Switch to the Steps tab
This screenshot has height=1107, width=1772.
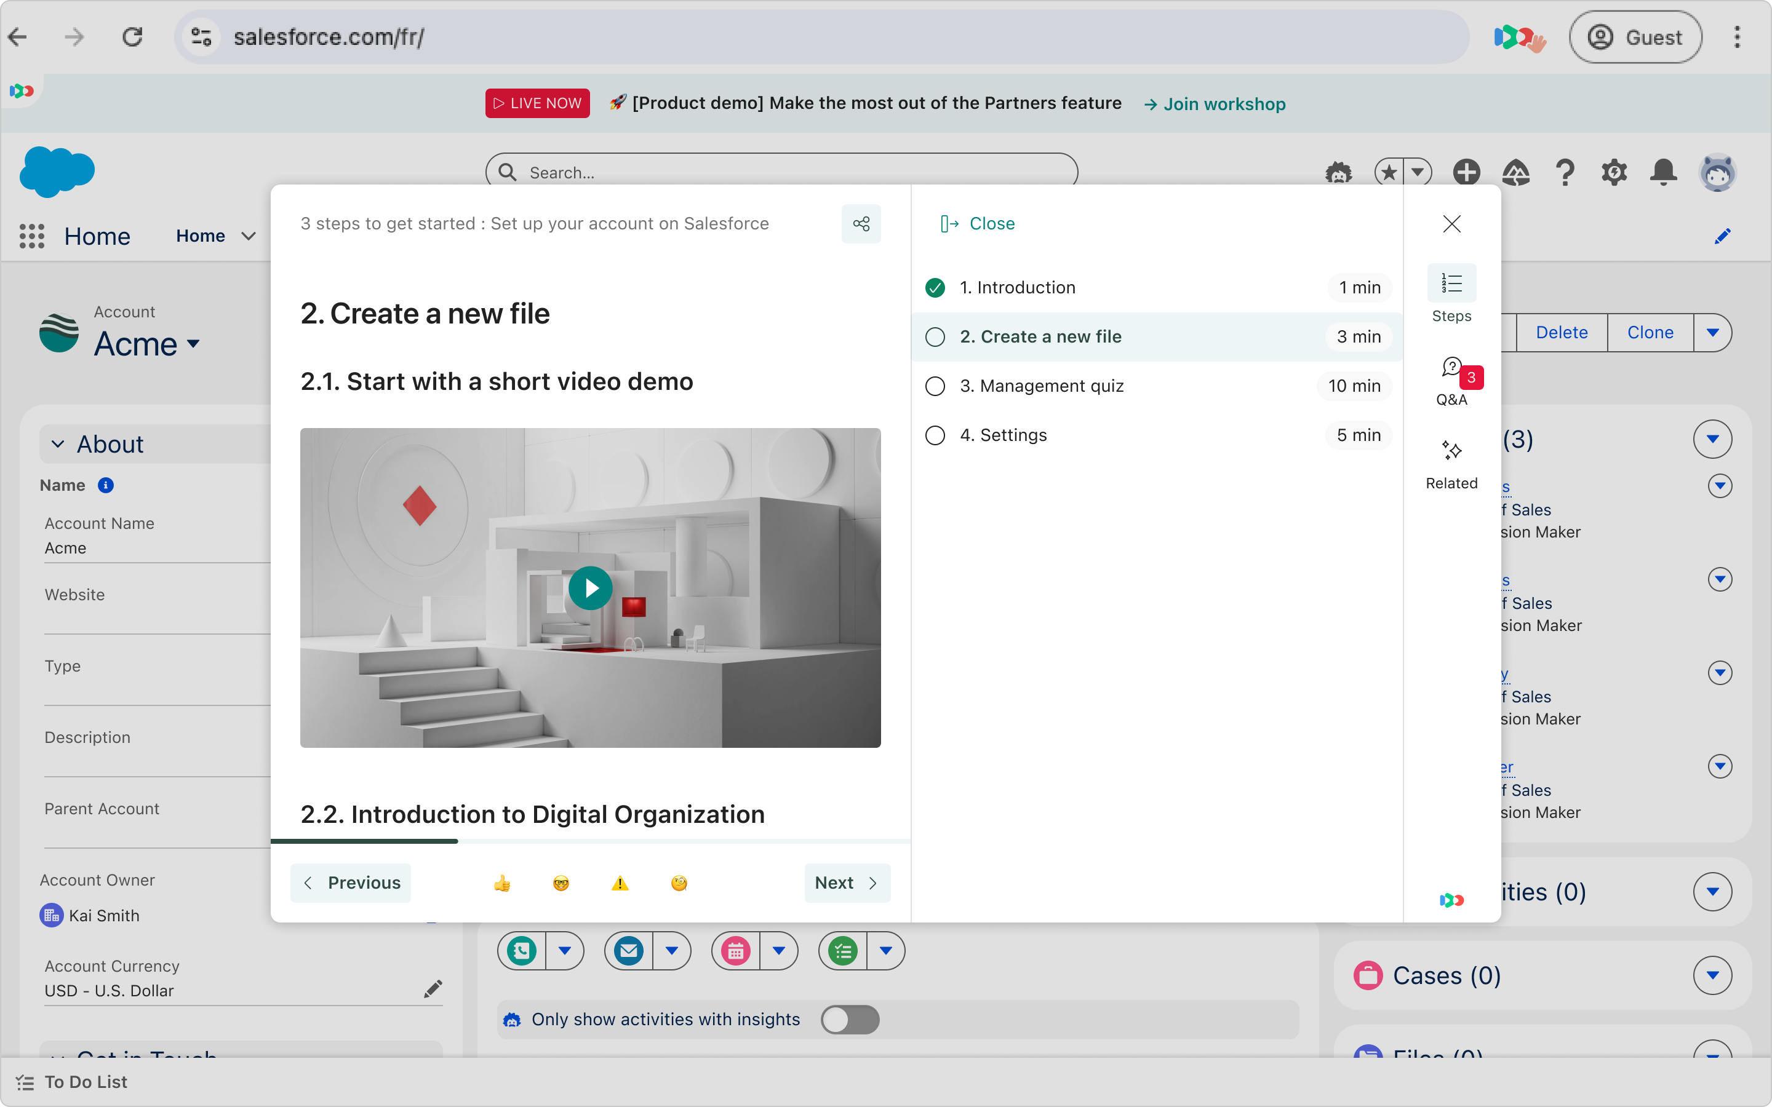(x=1451, y=293)
